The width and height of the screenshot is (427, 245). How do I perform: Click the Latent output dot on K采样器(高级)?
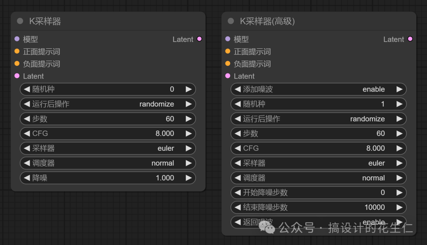point(410,39)
